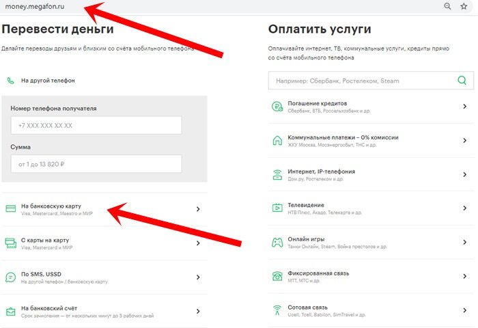Open chevron for С карты на карту
This screenshot has width=478, height=328.
(198, 243)
